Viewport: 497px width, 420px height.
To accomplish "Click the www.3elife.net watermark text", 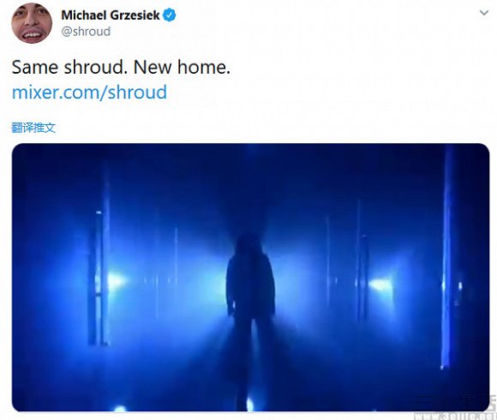I will [x=455, y=417].
